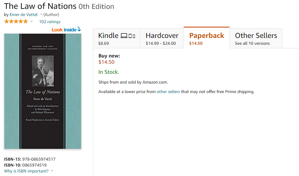Open the Emer de Vattel author link
Screen dimensions: 299x176
click(24, 15)
